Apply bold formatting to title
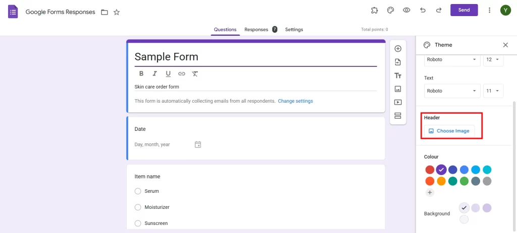 tap(141, 73)
